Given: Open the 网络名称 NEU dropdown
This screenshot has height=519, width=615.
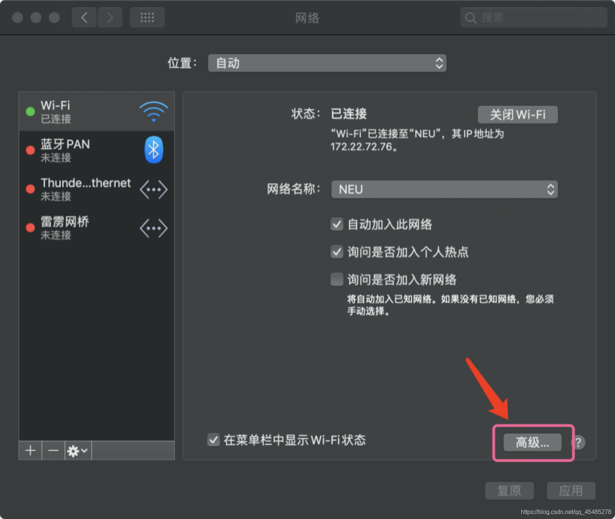Looking at the screenshot, I should (444, 189).
